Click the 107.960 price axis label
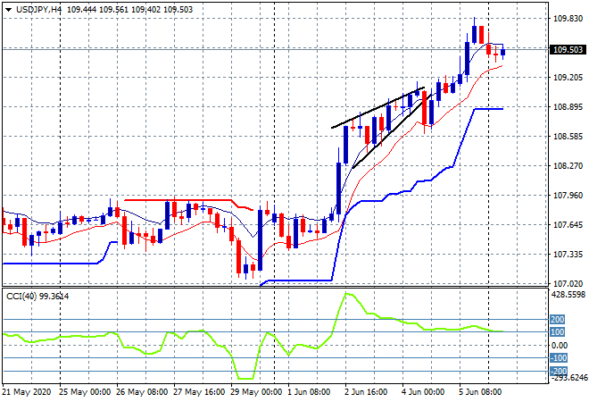 click(568, 195)
